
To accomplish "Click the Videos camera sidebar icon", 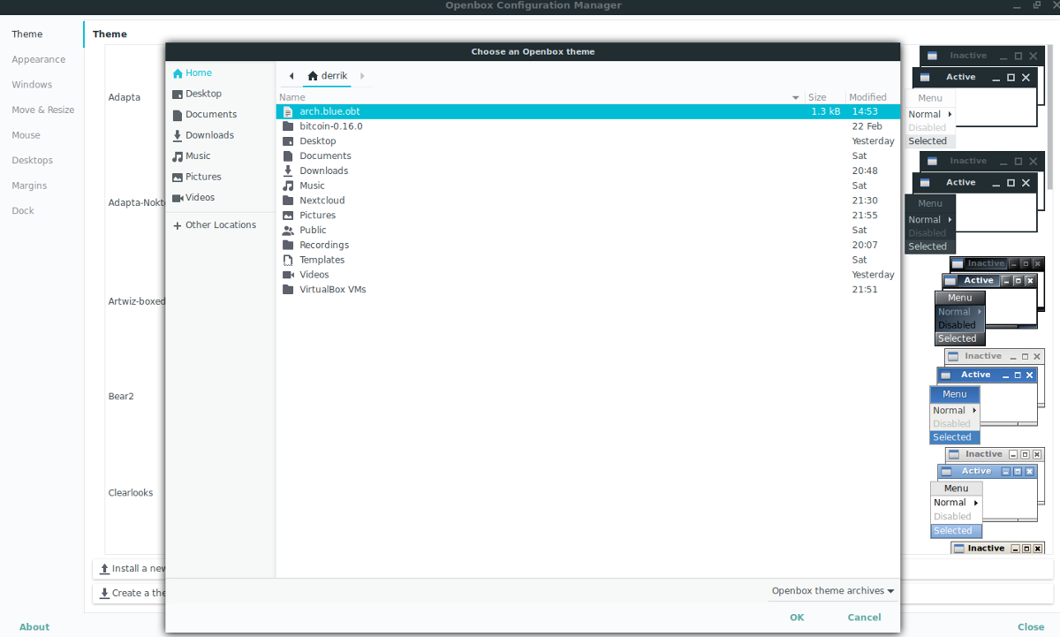I will [x=178, y=198].
